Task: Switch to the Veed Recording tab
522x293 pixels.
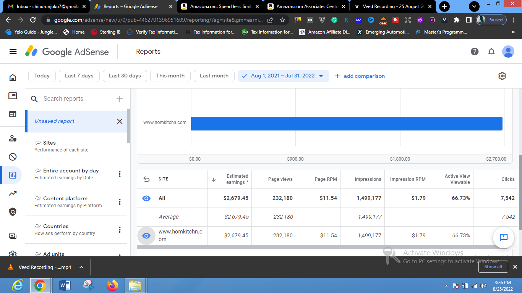Action: [x=392, y=6]
